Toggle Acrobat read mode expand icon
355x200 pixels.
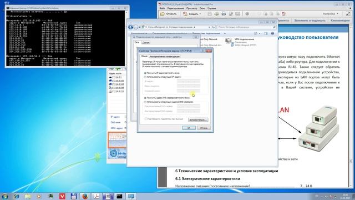pos(348,14)
